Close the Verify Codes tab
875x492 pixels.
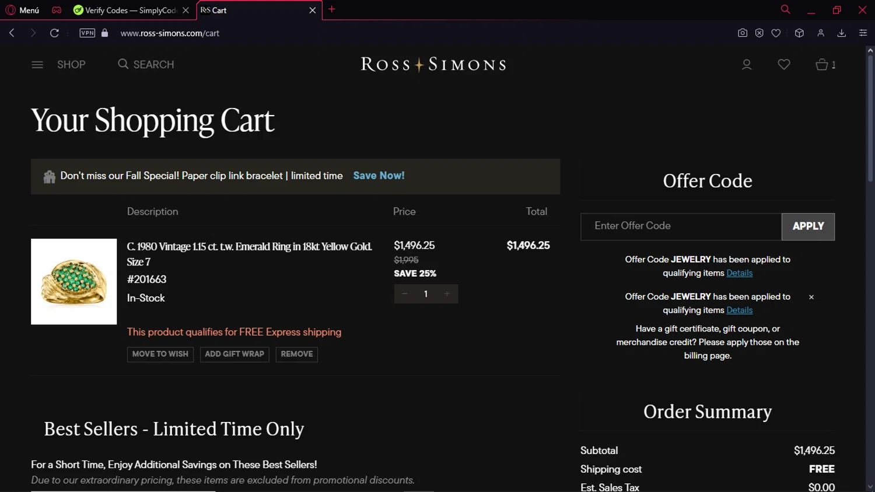(185, 11)
